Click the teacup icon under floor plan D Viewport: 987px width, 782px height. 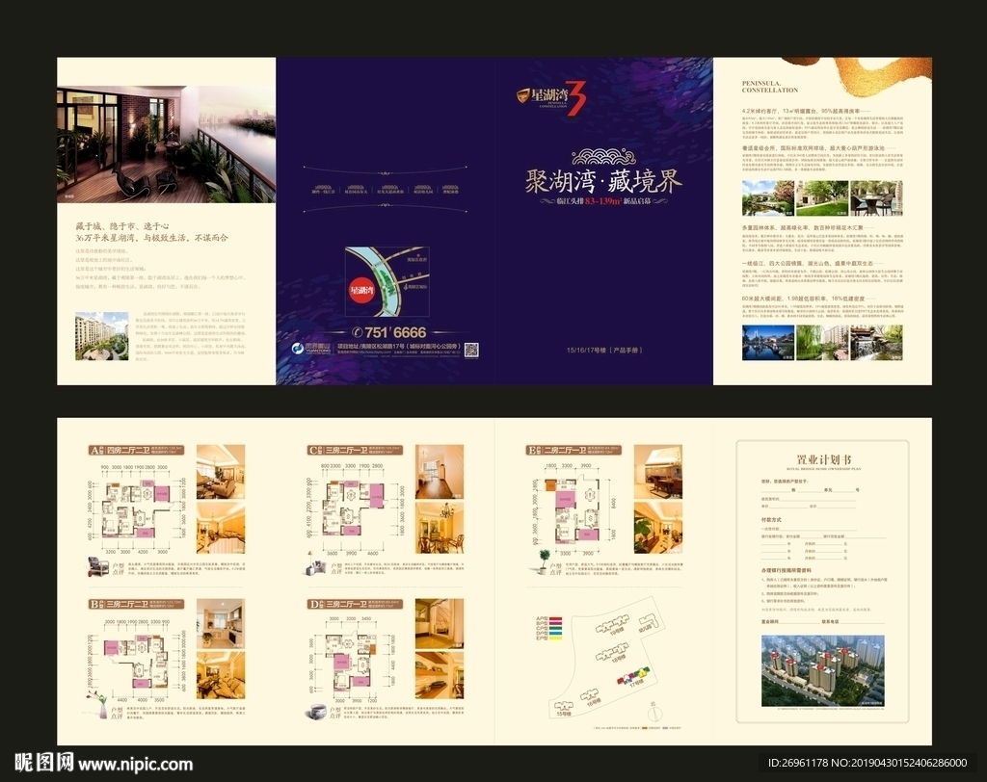coord(314,711)
